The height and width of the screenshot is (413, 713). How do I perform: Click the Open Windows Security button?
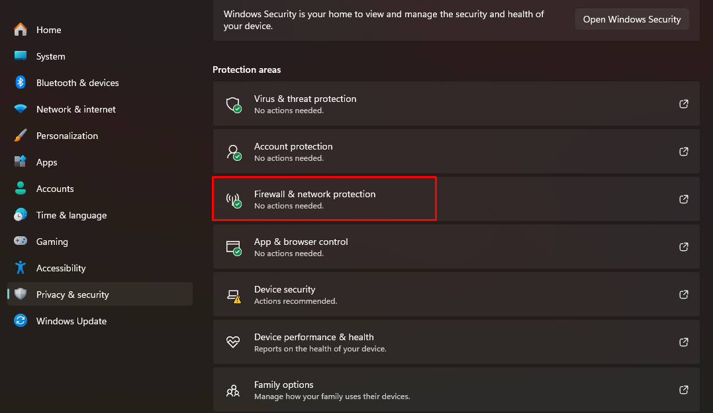pos(632,19)
